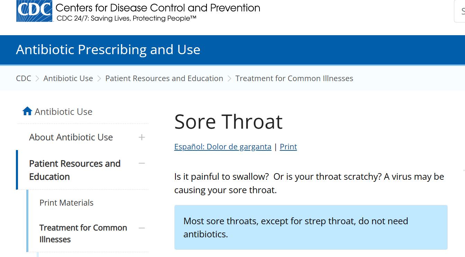Open About Antibiotic Use in the sidebar
This screenshot has width=465, height=257.
pyautogui.click(x=71, y=137)
